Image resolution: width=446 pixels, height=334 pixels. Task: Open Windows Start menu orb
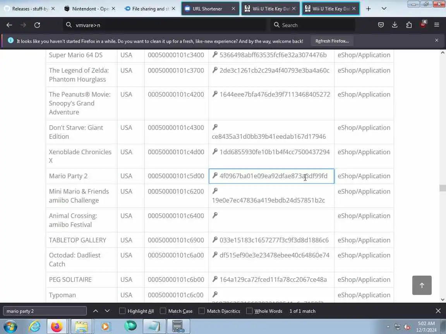pyautogui.click(x=10, y=327)
